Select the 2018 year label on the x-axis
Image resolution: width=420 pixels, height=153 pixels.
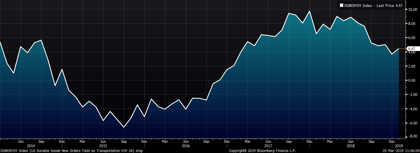(x=350, y=146)
